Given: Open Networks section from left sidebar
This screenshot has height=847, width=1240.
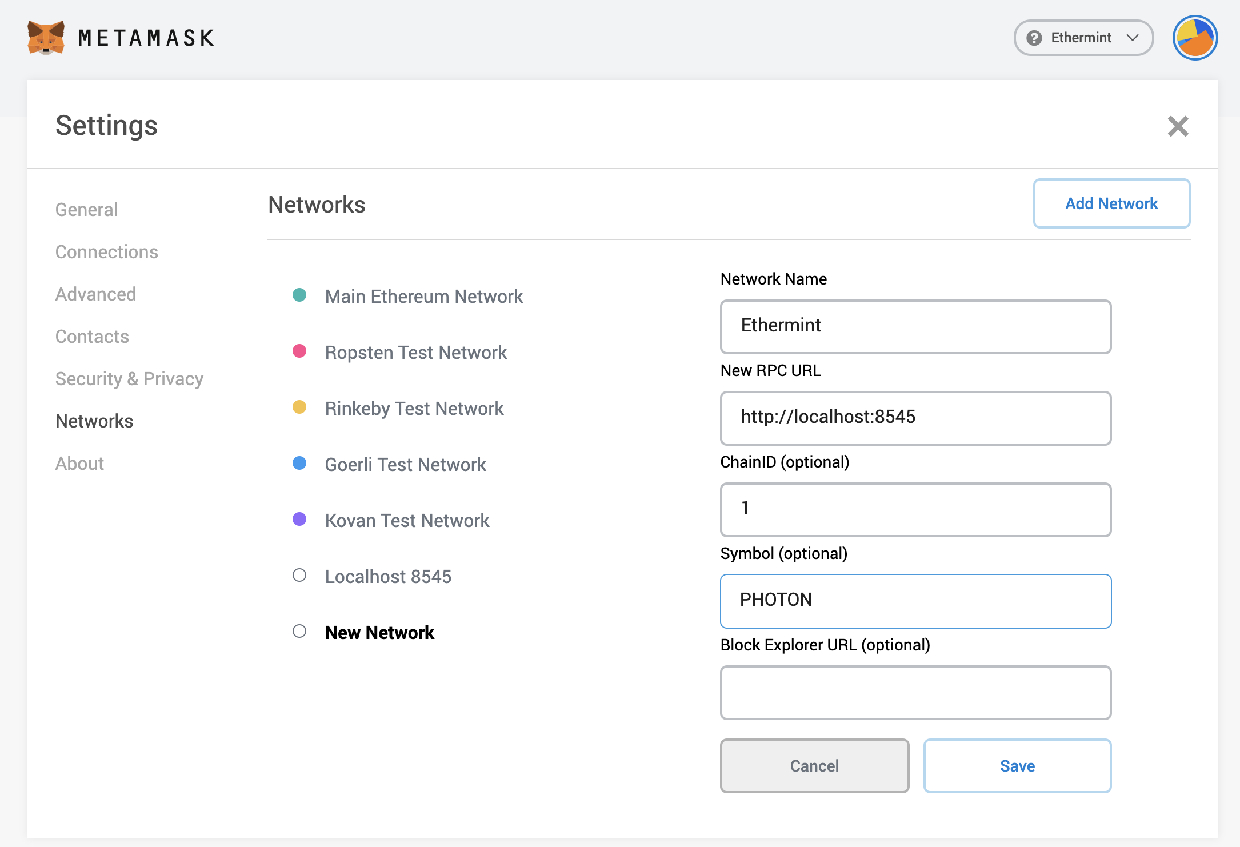Looking at the screenshot, I should (94, 421).
